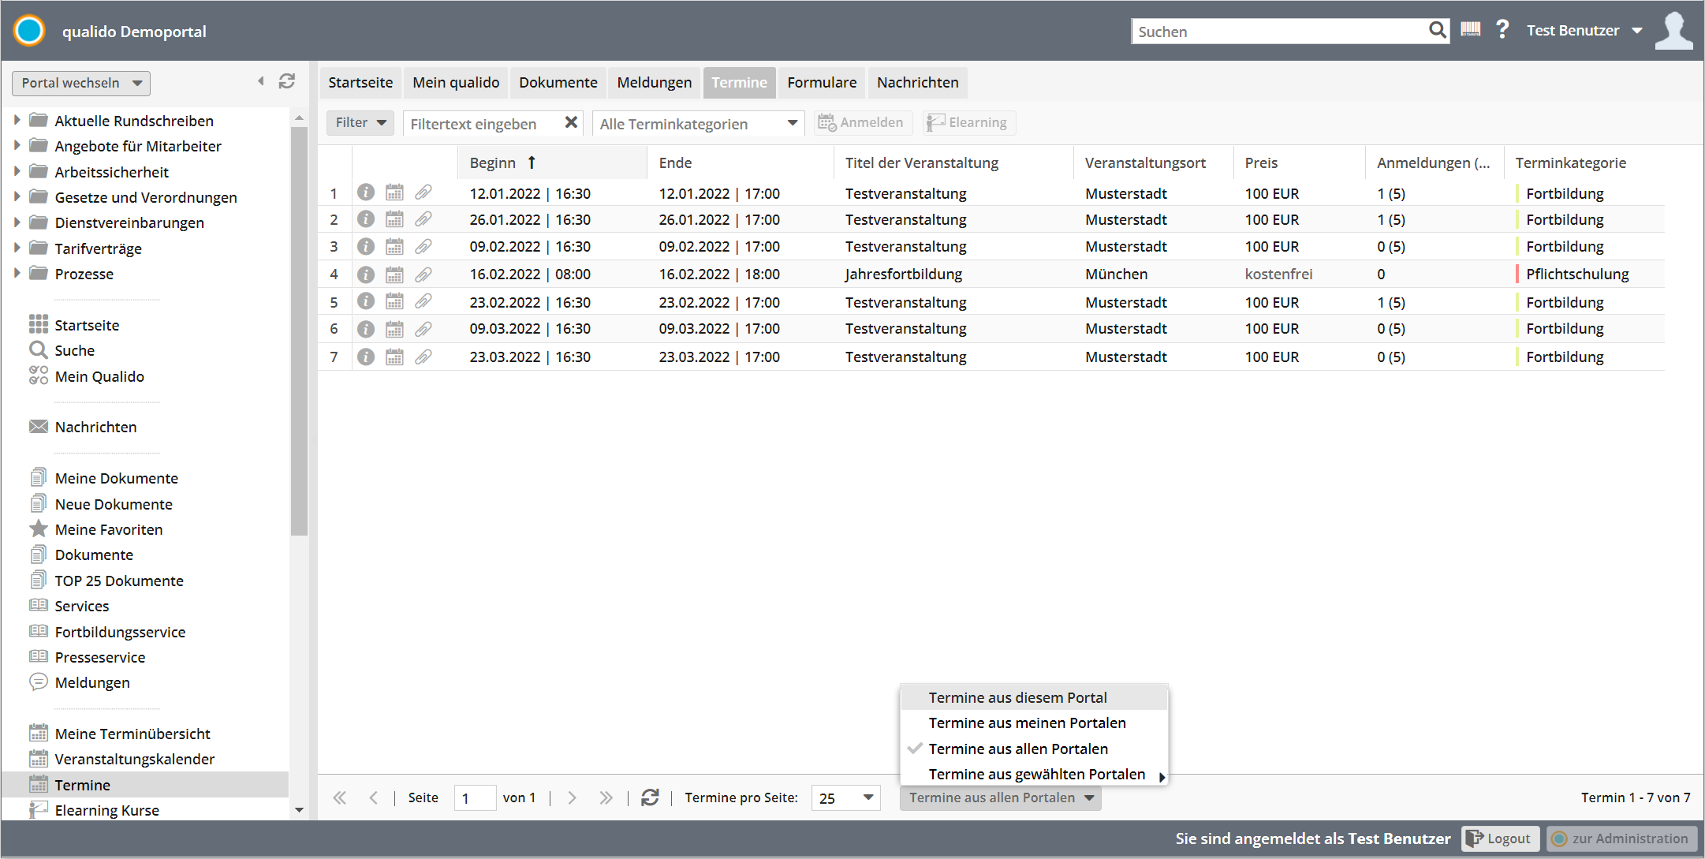Open Veranstaltungskalender in sidebar

tap(134, 759)
